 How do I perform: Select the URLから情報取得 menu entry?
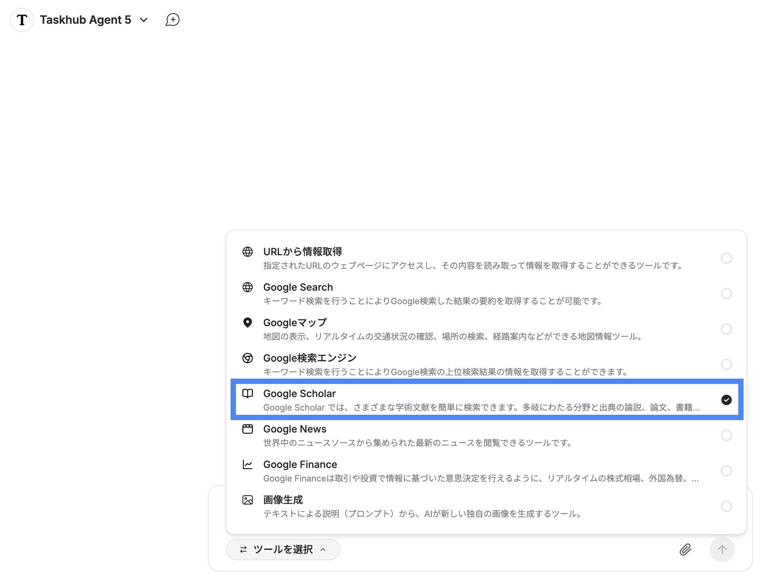(303, 252)
